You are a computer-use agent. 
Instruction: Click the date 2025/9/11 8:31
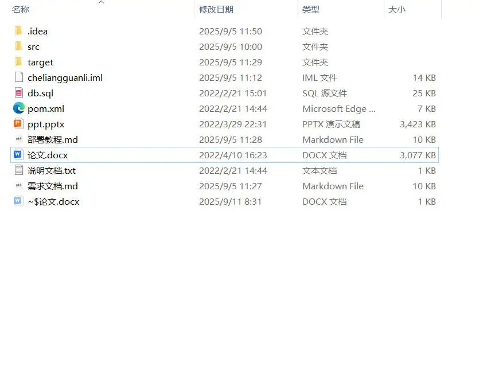tap(230, 201)
